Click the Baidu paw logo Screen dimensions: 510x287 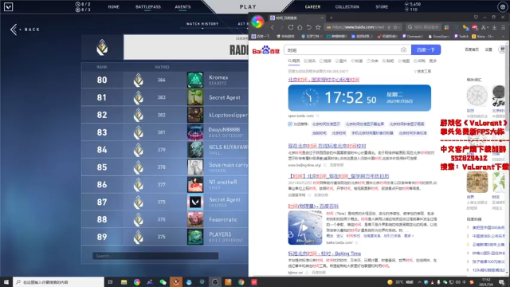[x=266, y=50]
